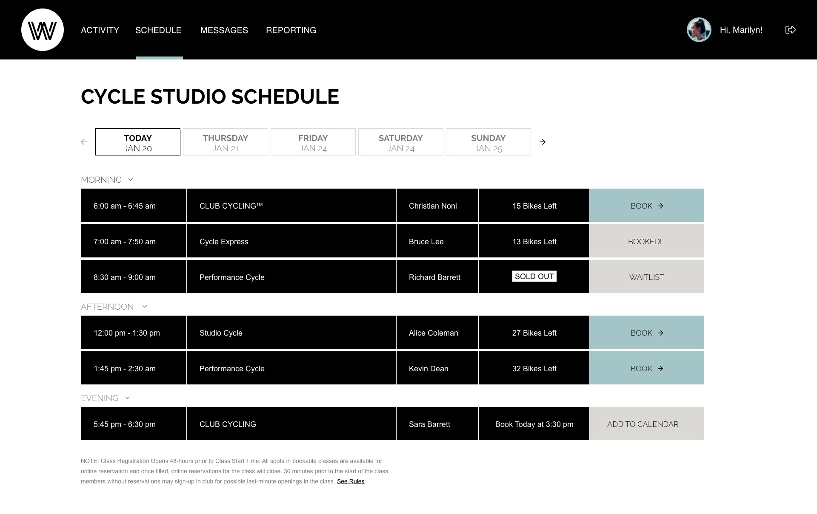This screenshot has height=514, width=817.
Task: Book the 6:00 am Club Cycling class
Action: 646,206
